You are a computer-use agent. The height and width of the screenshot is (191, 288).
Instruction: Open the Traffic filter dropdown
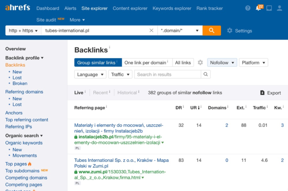120,74
